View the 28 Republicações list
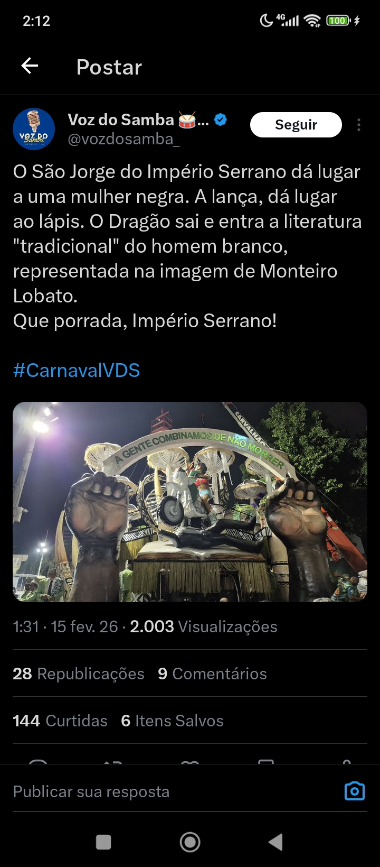This screenshot has width=380, height=867. coord(79,674)
